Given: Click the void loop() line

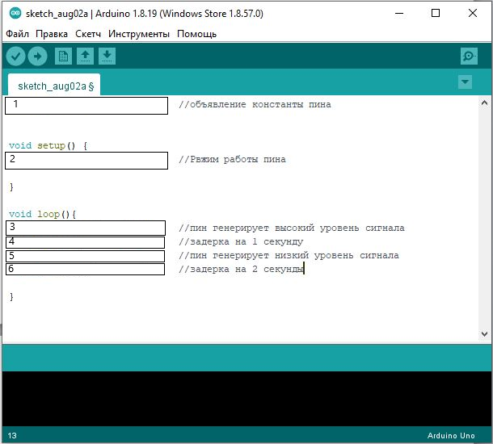Looking at the screenshot, I should pos(43,214).
